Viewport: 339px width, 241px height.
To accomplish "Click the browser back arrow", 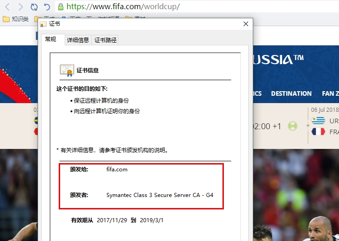I will pyautogui.click(x=7, y=7).
